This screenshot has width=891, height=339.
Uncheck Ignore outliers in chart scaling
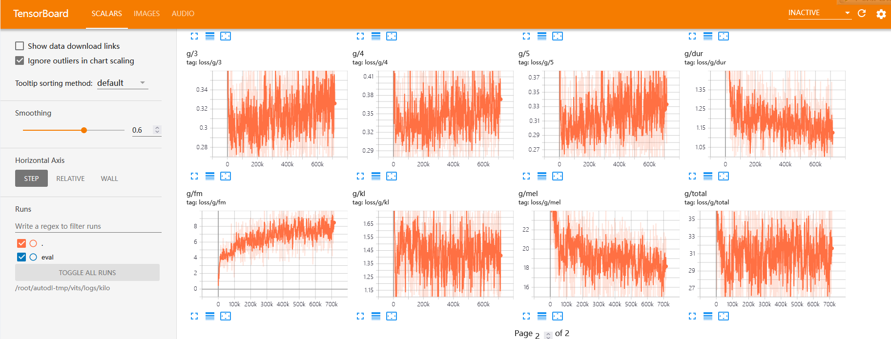pyautogui.click(x=20, y=60)
